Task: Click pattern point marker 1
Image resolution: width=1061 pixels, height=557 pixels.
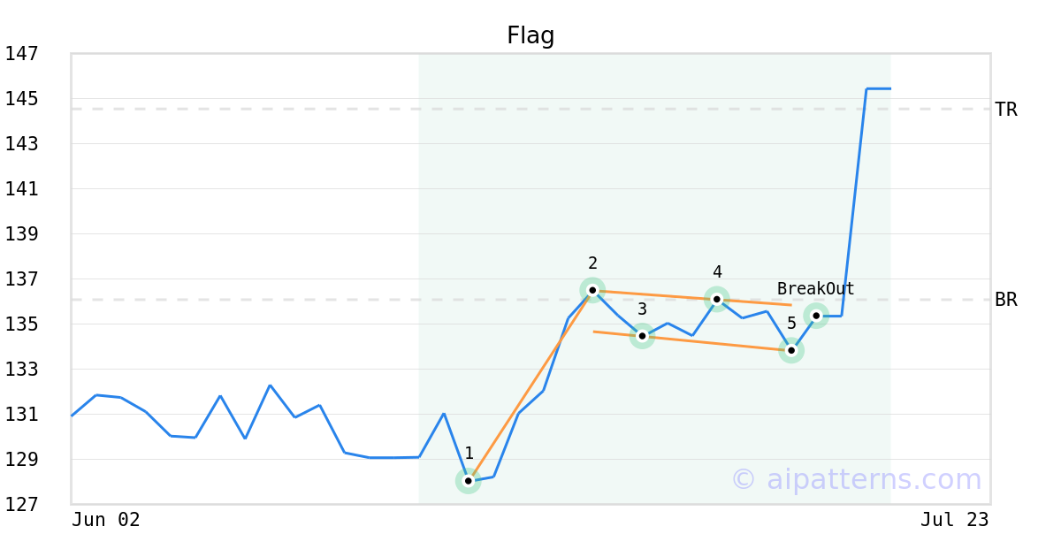Action: pyautogui.click(x=468, y=481)
